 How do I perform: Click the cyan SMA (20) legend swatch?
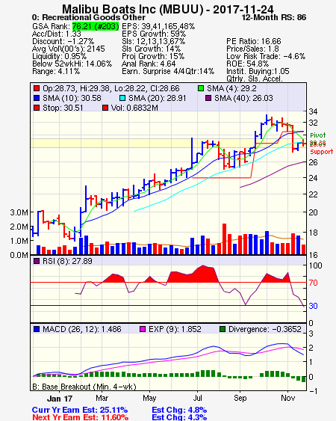(122, 98)
